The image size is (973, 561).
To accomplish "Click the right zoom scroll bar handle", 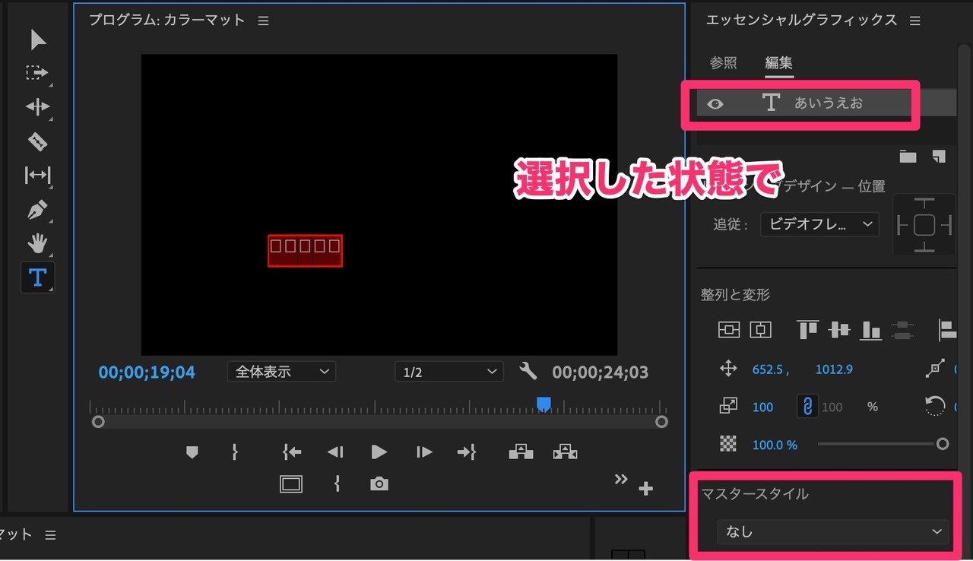I will click(x=661, y=421).
